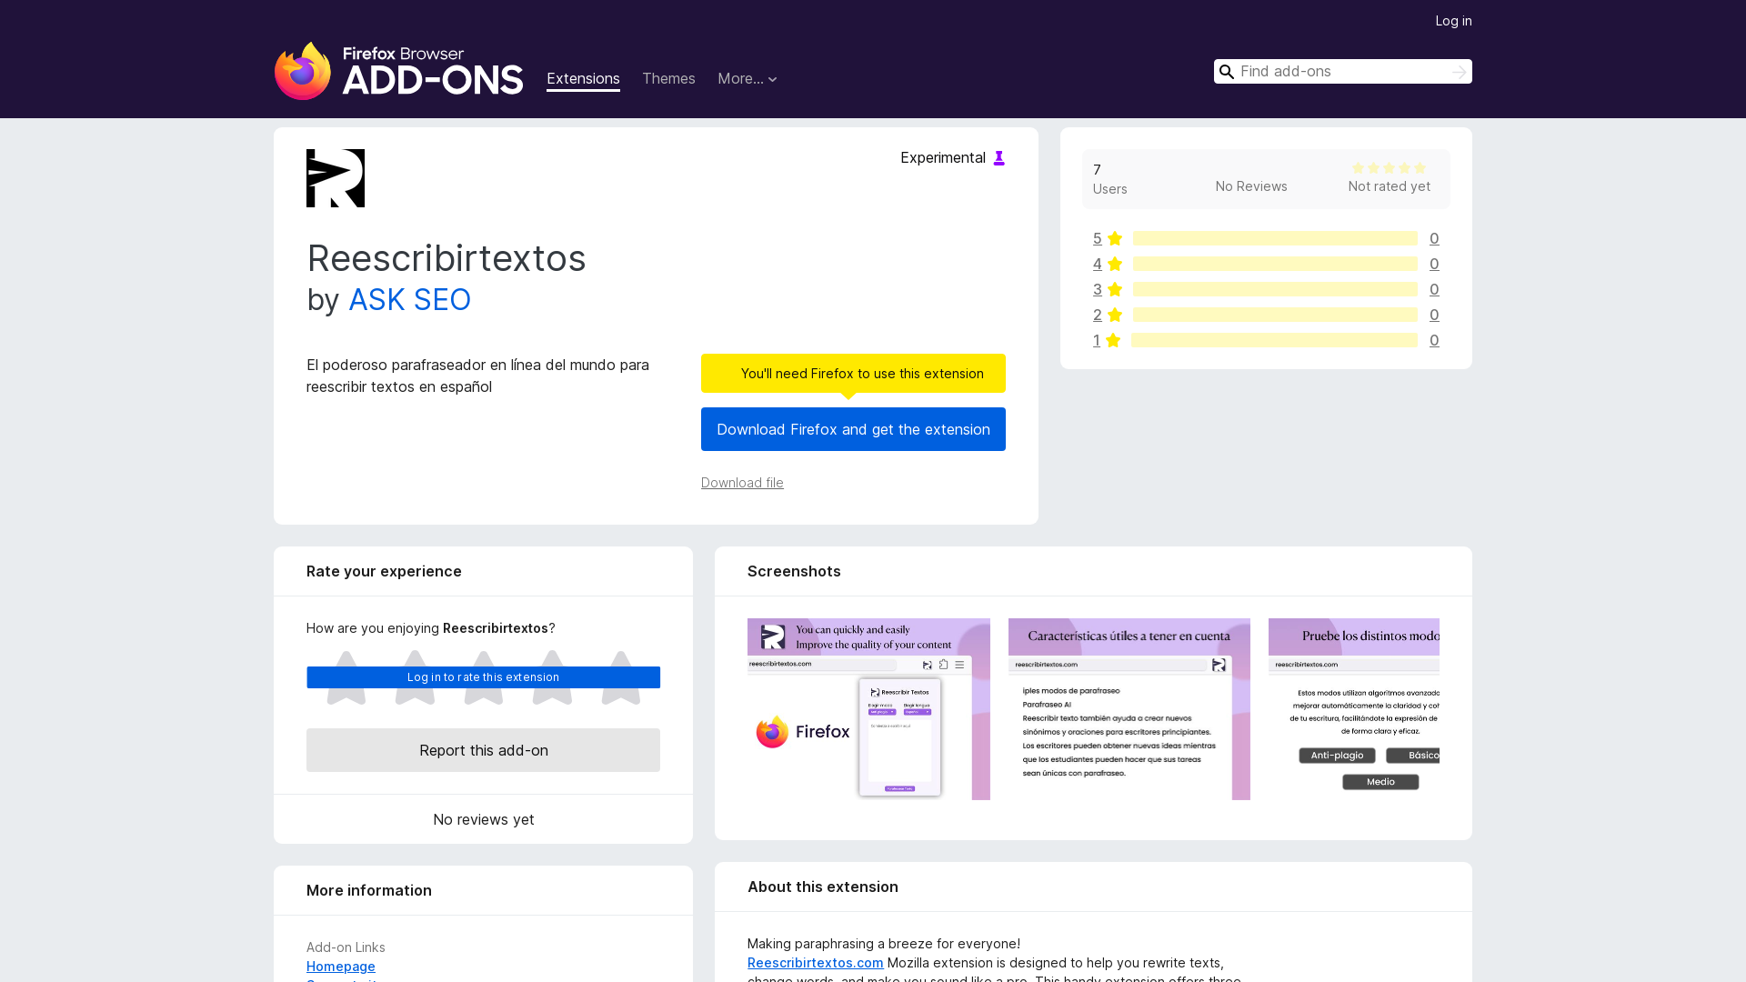This screenshot has height=982, width=1746.
Task: Click the Firefox Add-ons logo
Action: [398, 71]
